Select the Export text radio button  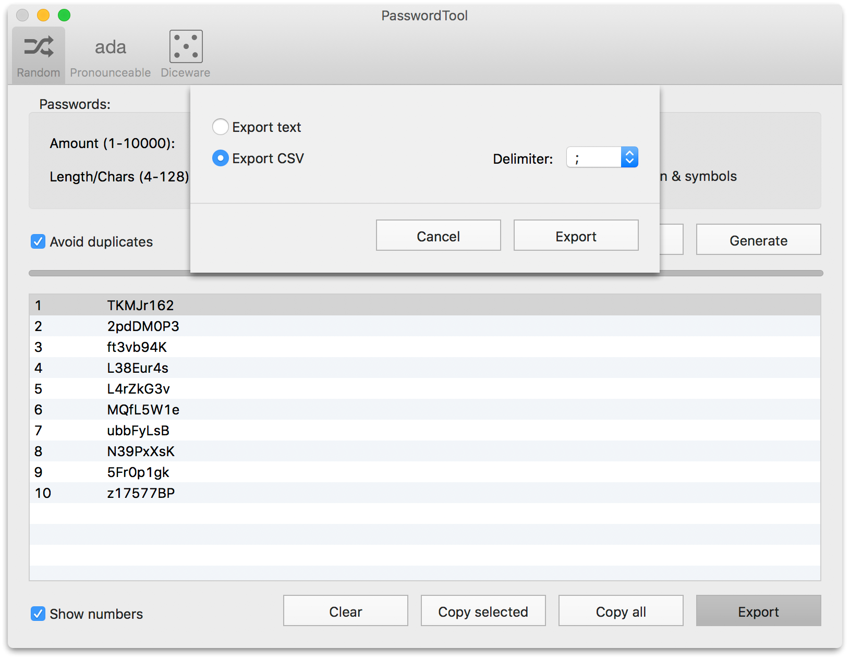tap(220, 127)
